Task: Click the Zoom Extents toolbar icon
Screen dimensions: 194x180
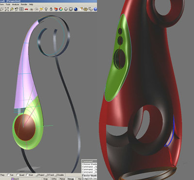Action: (7, 9)
